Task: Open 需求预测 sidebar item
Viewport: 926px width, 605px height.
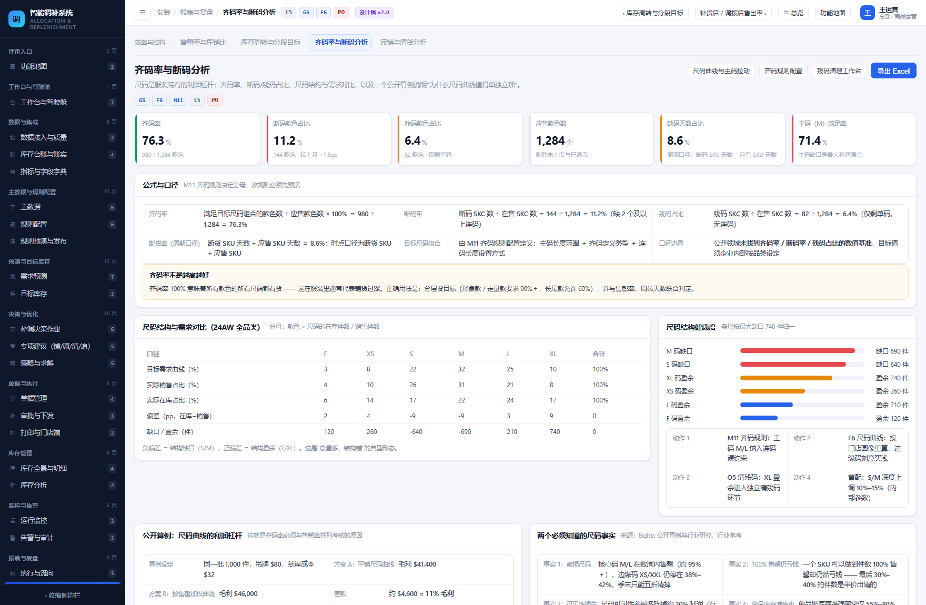Action: [x=63, y=277]
